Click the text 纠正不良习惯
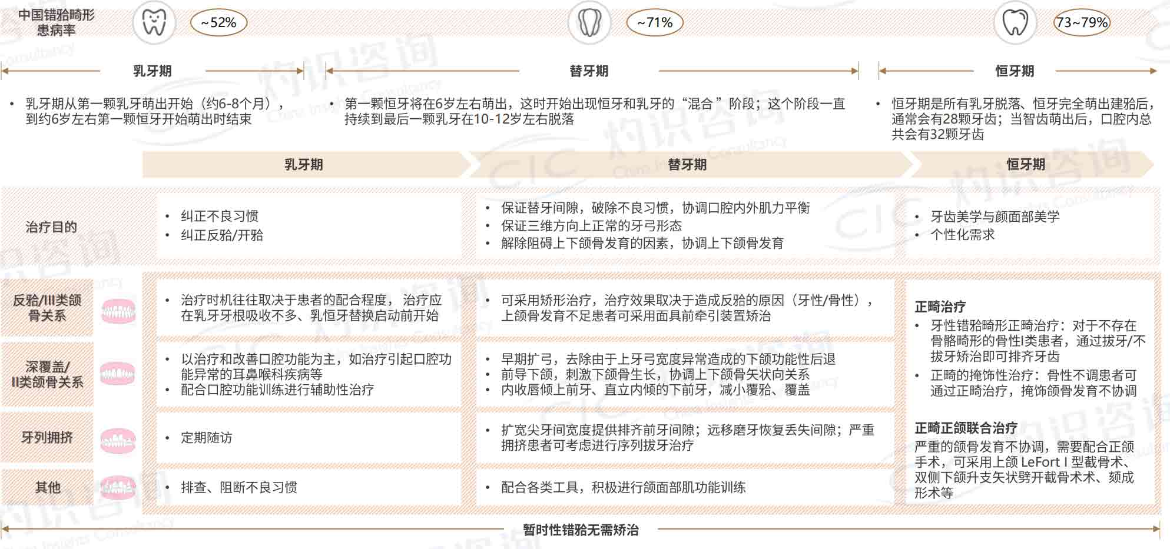 [220, 216]
